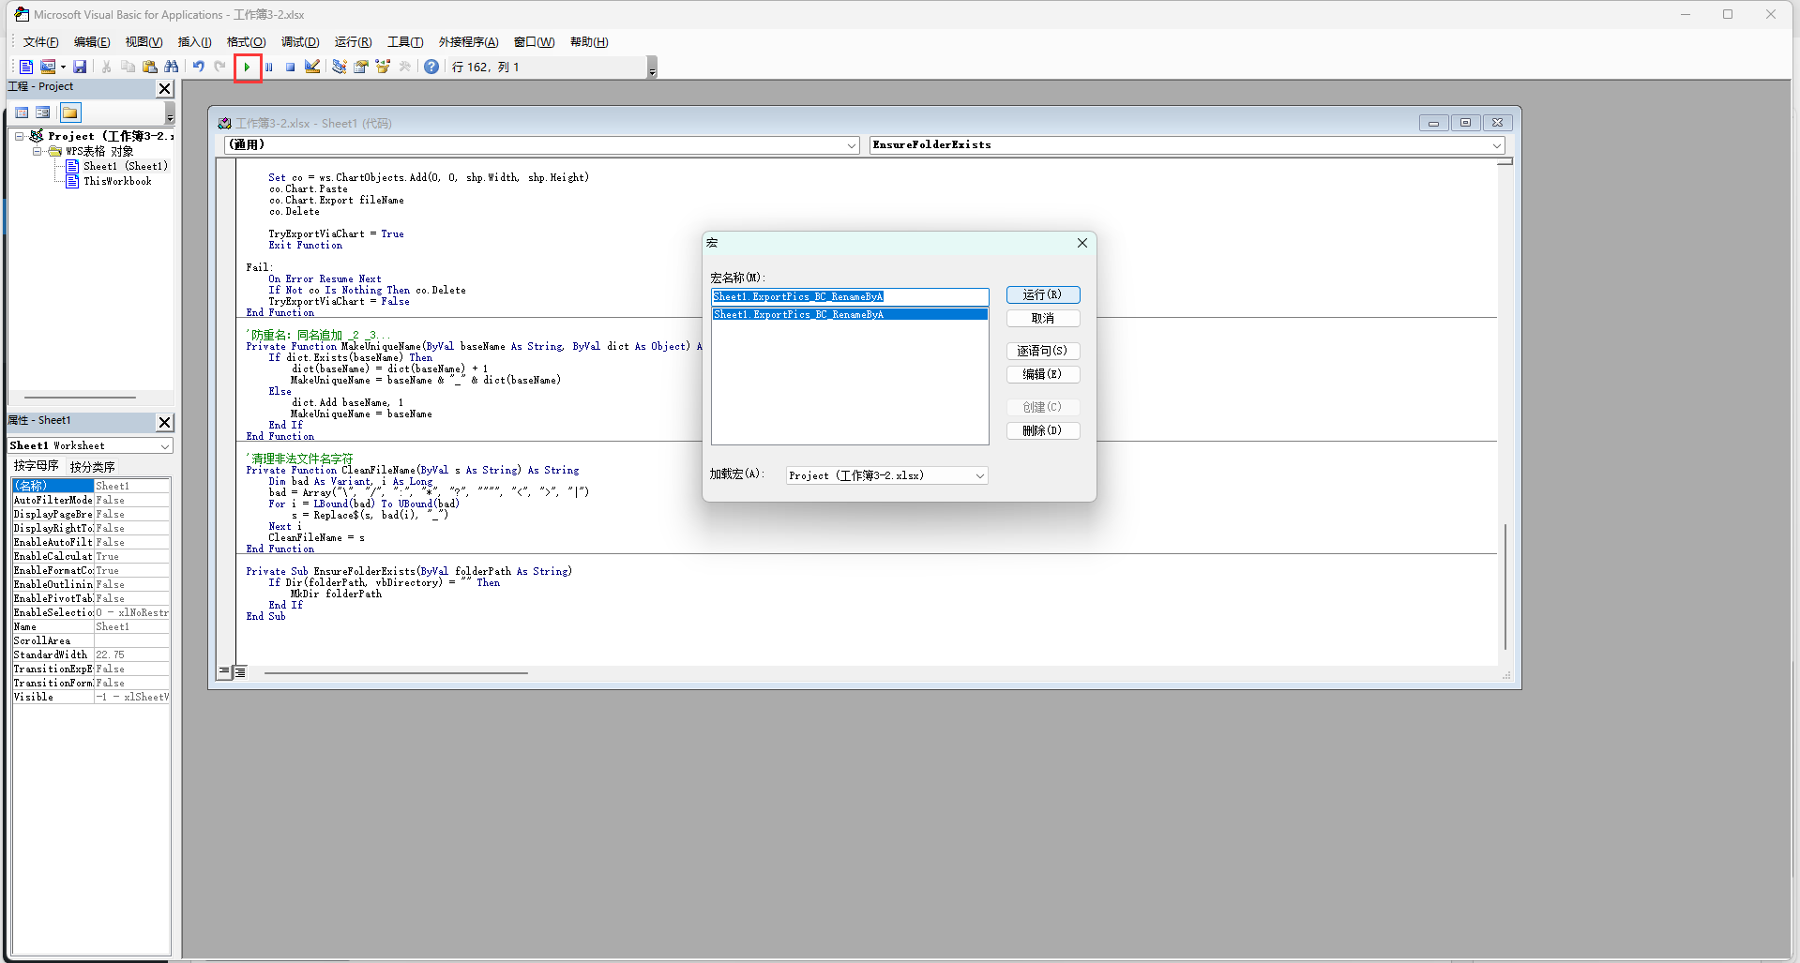Click the Save icon in the toolbar
Viewport: 1800px width, 963px height.
80,67
